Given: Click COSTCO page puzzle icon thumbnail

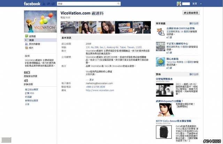Looking at the screenshot, I should tap(161, 32).
